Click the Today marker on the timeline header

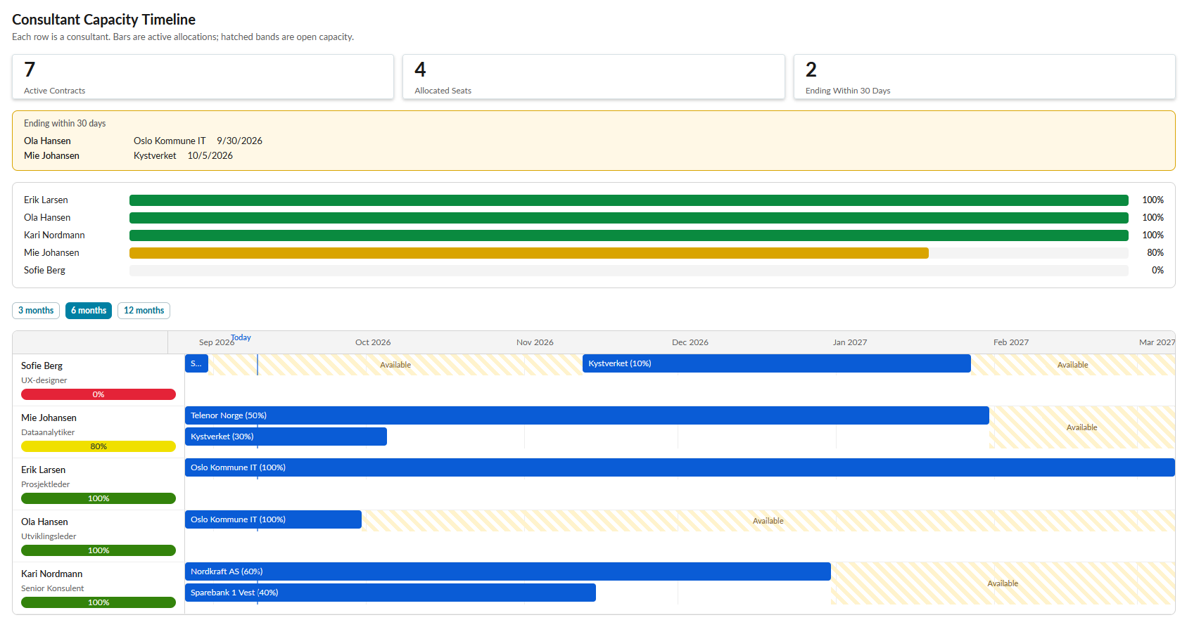[241, 338]
